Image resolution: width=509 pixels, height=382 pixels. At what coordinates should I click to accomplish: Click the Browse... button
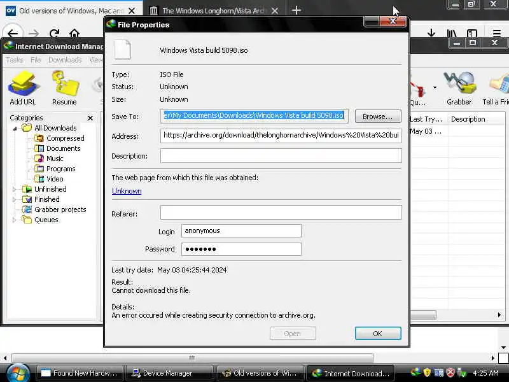point(378,117)
